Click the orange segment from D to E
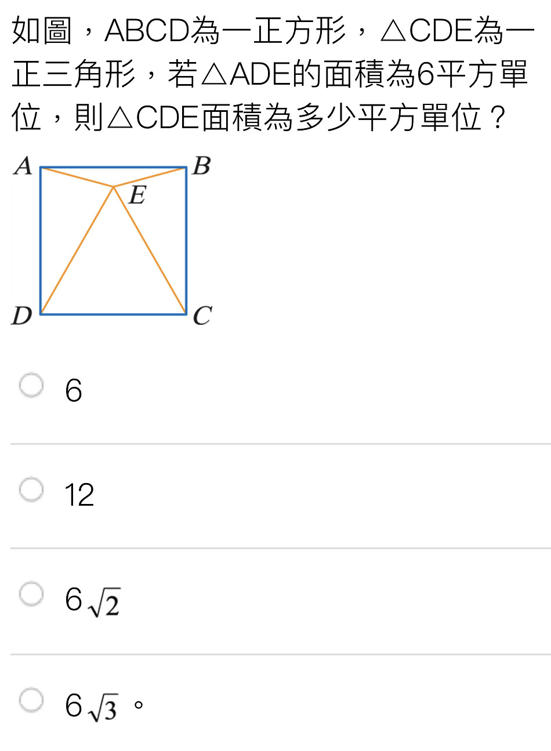 [77, 251]
